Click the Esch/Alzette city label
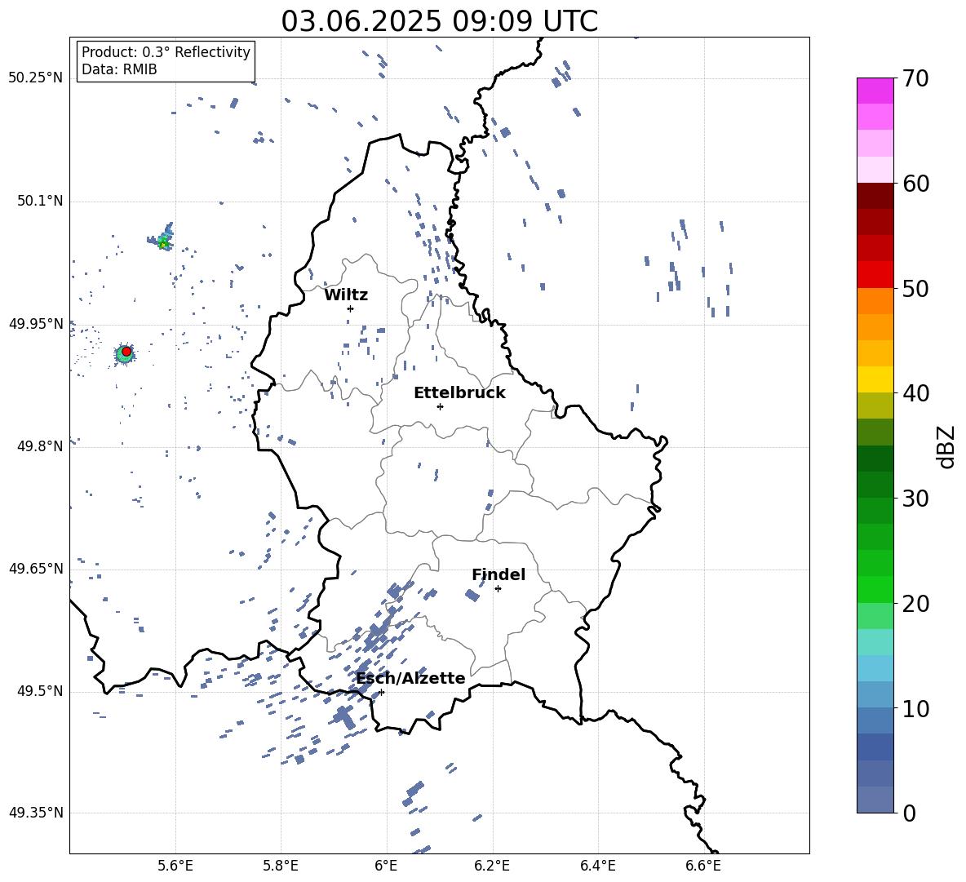The width and height of the screenshot is (966, 882). pyautogui.click(x=410, y=678)
